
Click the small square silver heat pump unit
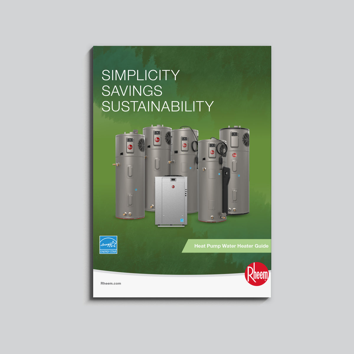pyautogui.click(x=171, y=201)
